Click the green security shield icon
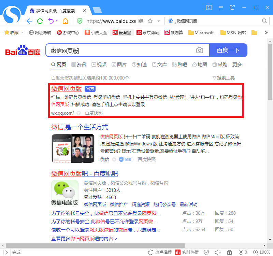Viewport: 273px width, 256px height. [x=80, y=21]
